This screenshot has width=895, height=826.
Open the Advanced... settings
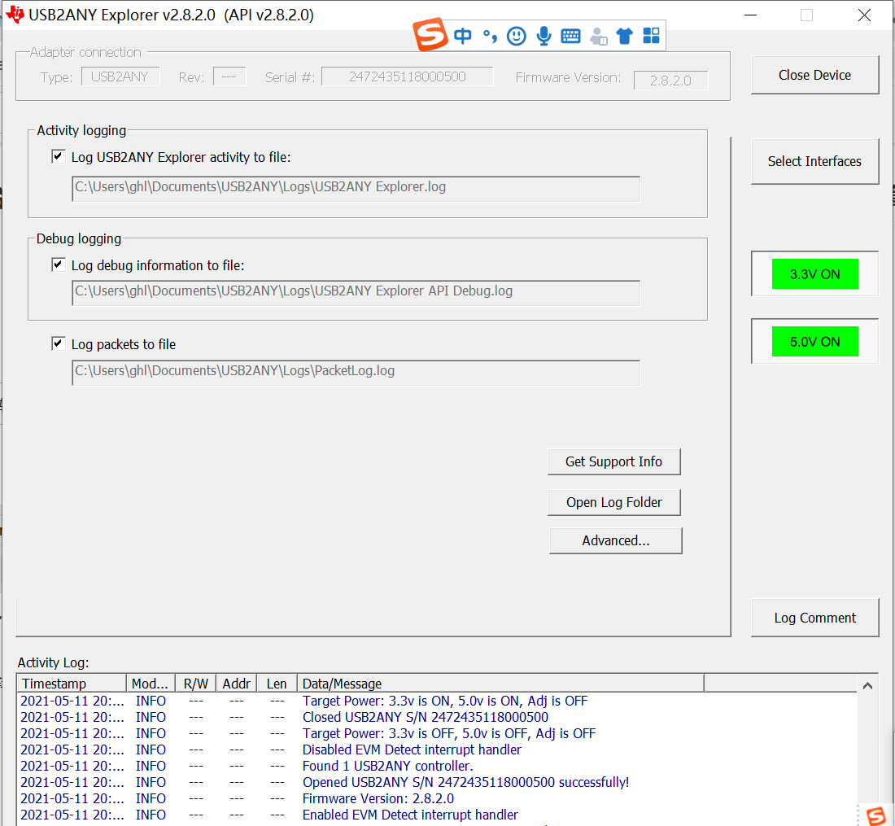[x=615, y=540]
